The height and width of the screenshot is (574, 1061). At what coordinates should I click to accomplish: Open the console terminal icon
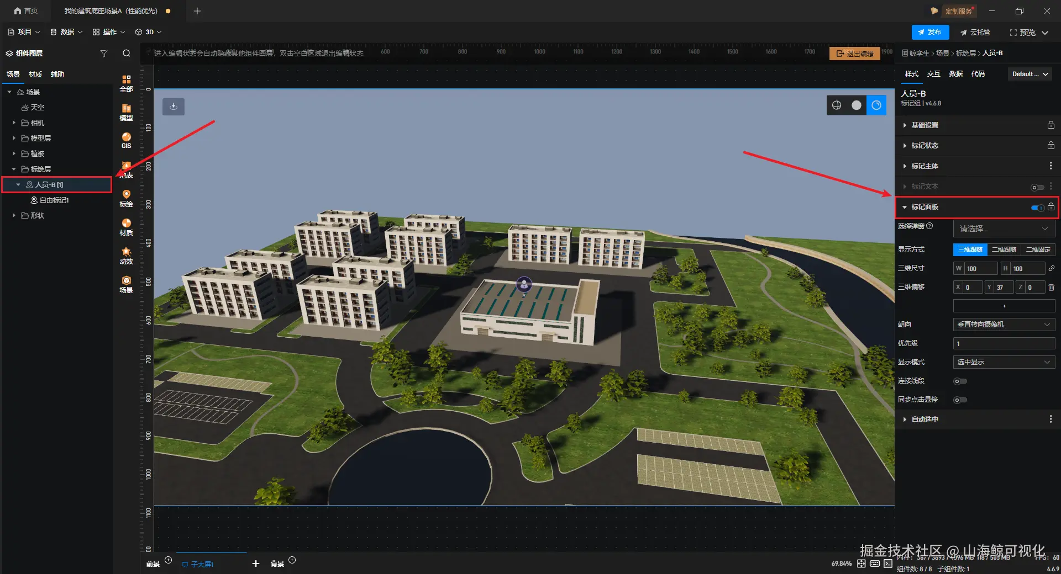tap(888, 564)
